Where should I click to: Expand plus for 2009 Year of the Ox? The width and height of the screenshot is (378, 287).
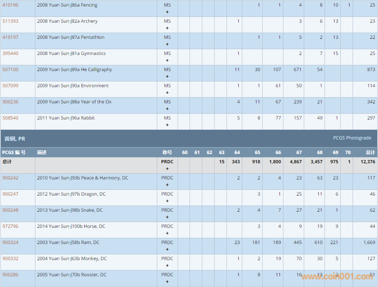coord(167,109)
